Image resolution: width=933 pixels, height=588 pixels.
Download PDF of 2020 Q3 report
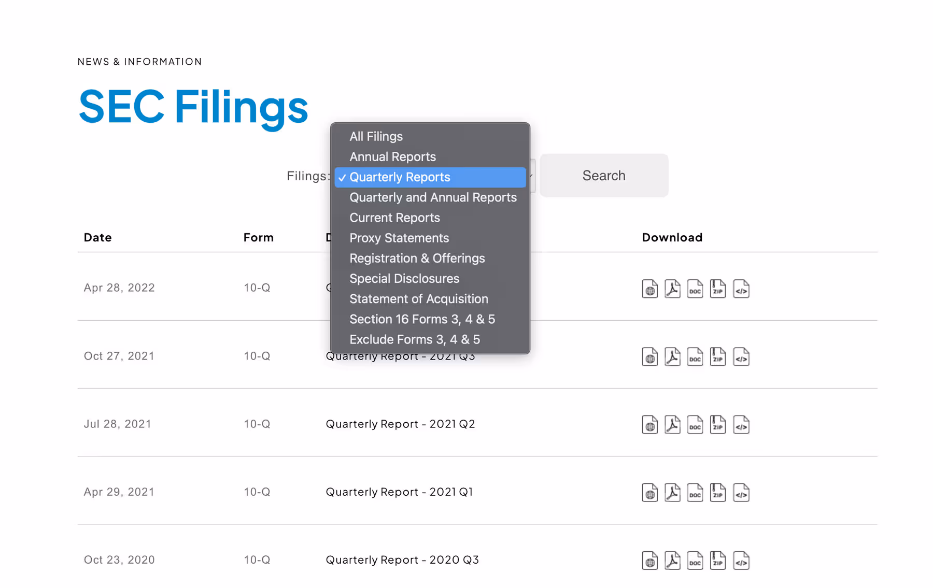click(672, 560)
